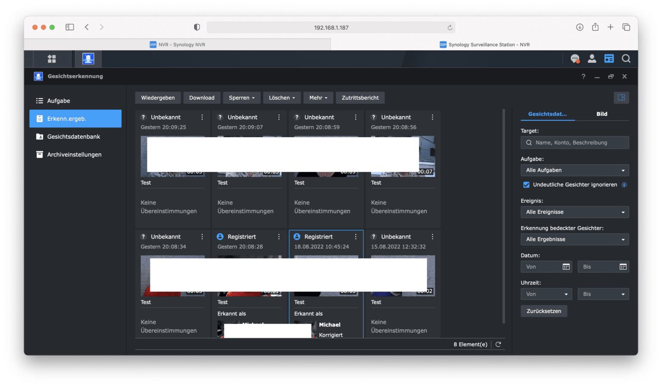Disable Undeutliche Gesichter ignorieren
Screen dimensions: 662x387
click(526, 184)
